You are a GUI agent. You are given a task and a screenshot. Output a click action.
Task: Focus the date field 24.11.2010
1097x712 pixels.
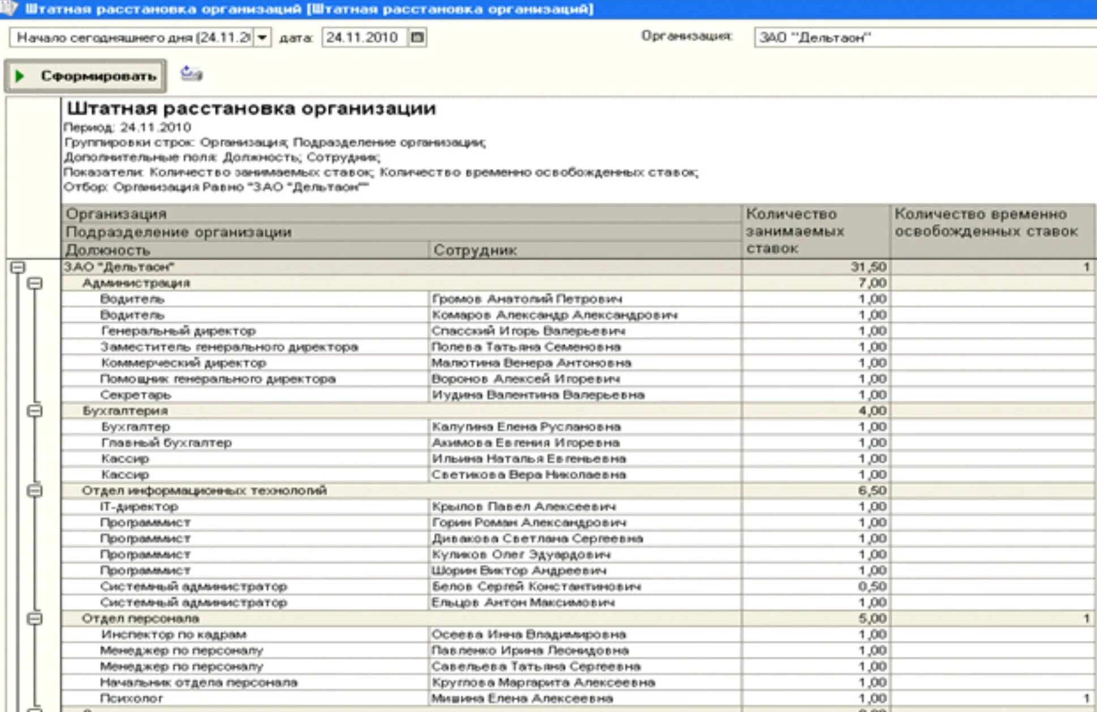point(364,38)
